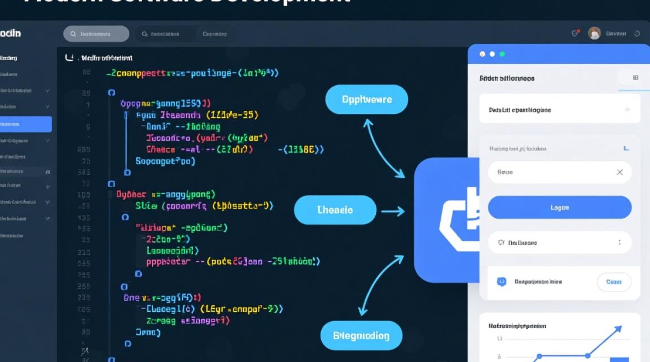Viewport: 650px width, 362px height.
Task: Click the blue chat badge icon beside outlined button
Action: (502, 282)
